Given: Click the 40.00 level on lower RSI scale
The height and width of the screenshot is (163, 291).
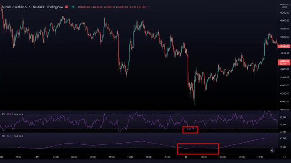Looking at the screenshot, I should tap(283, 138).
